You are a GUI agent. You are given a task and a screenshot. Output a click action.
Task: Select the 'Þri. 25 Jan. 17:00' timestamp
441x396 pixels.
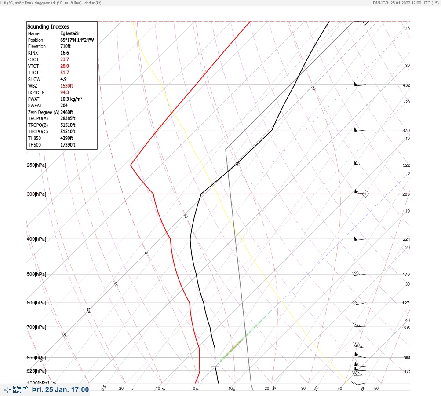pyautogui.click(x=61, y=389)
